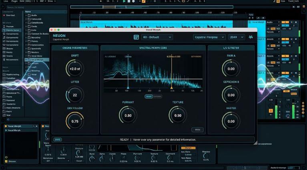Viewport: 307px width, 170px height.
Task: Select the highlighted Vocal Morph folder row
Action: click(37, 60)
